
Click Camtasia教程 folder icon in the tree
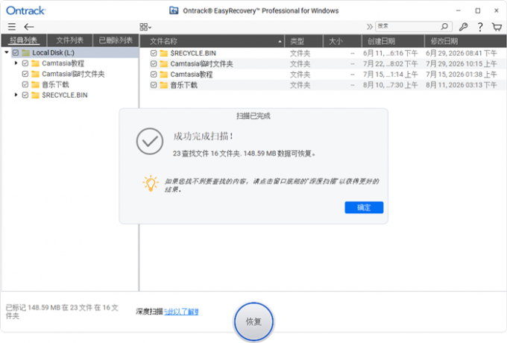pyautogui.click(x=35, y=63)
